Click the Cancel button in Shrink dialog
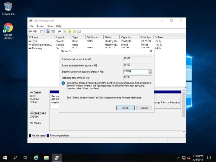The image size is (216, 162). [x=144, y=108]
